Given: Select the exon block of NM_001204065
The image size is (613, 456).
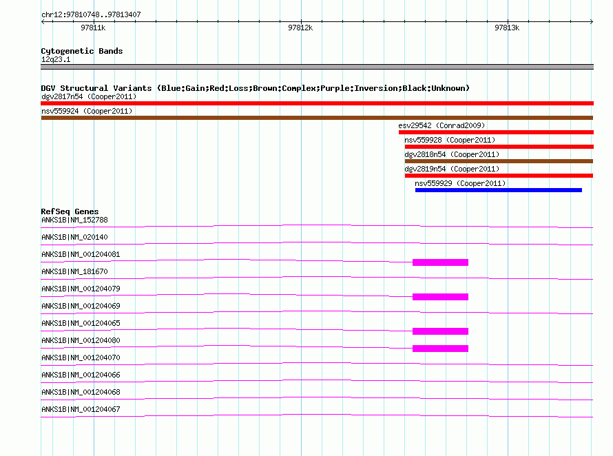Looking at the screenshot, I should (440, 331).
